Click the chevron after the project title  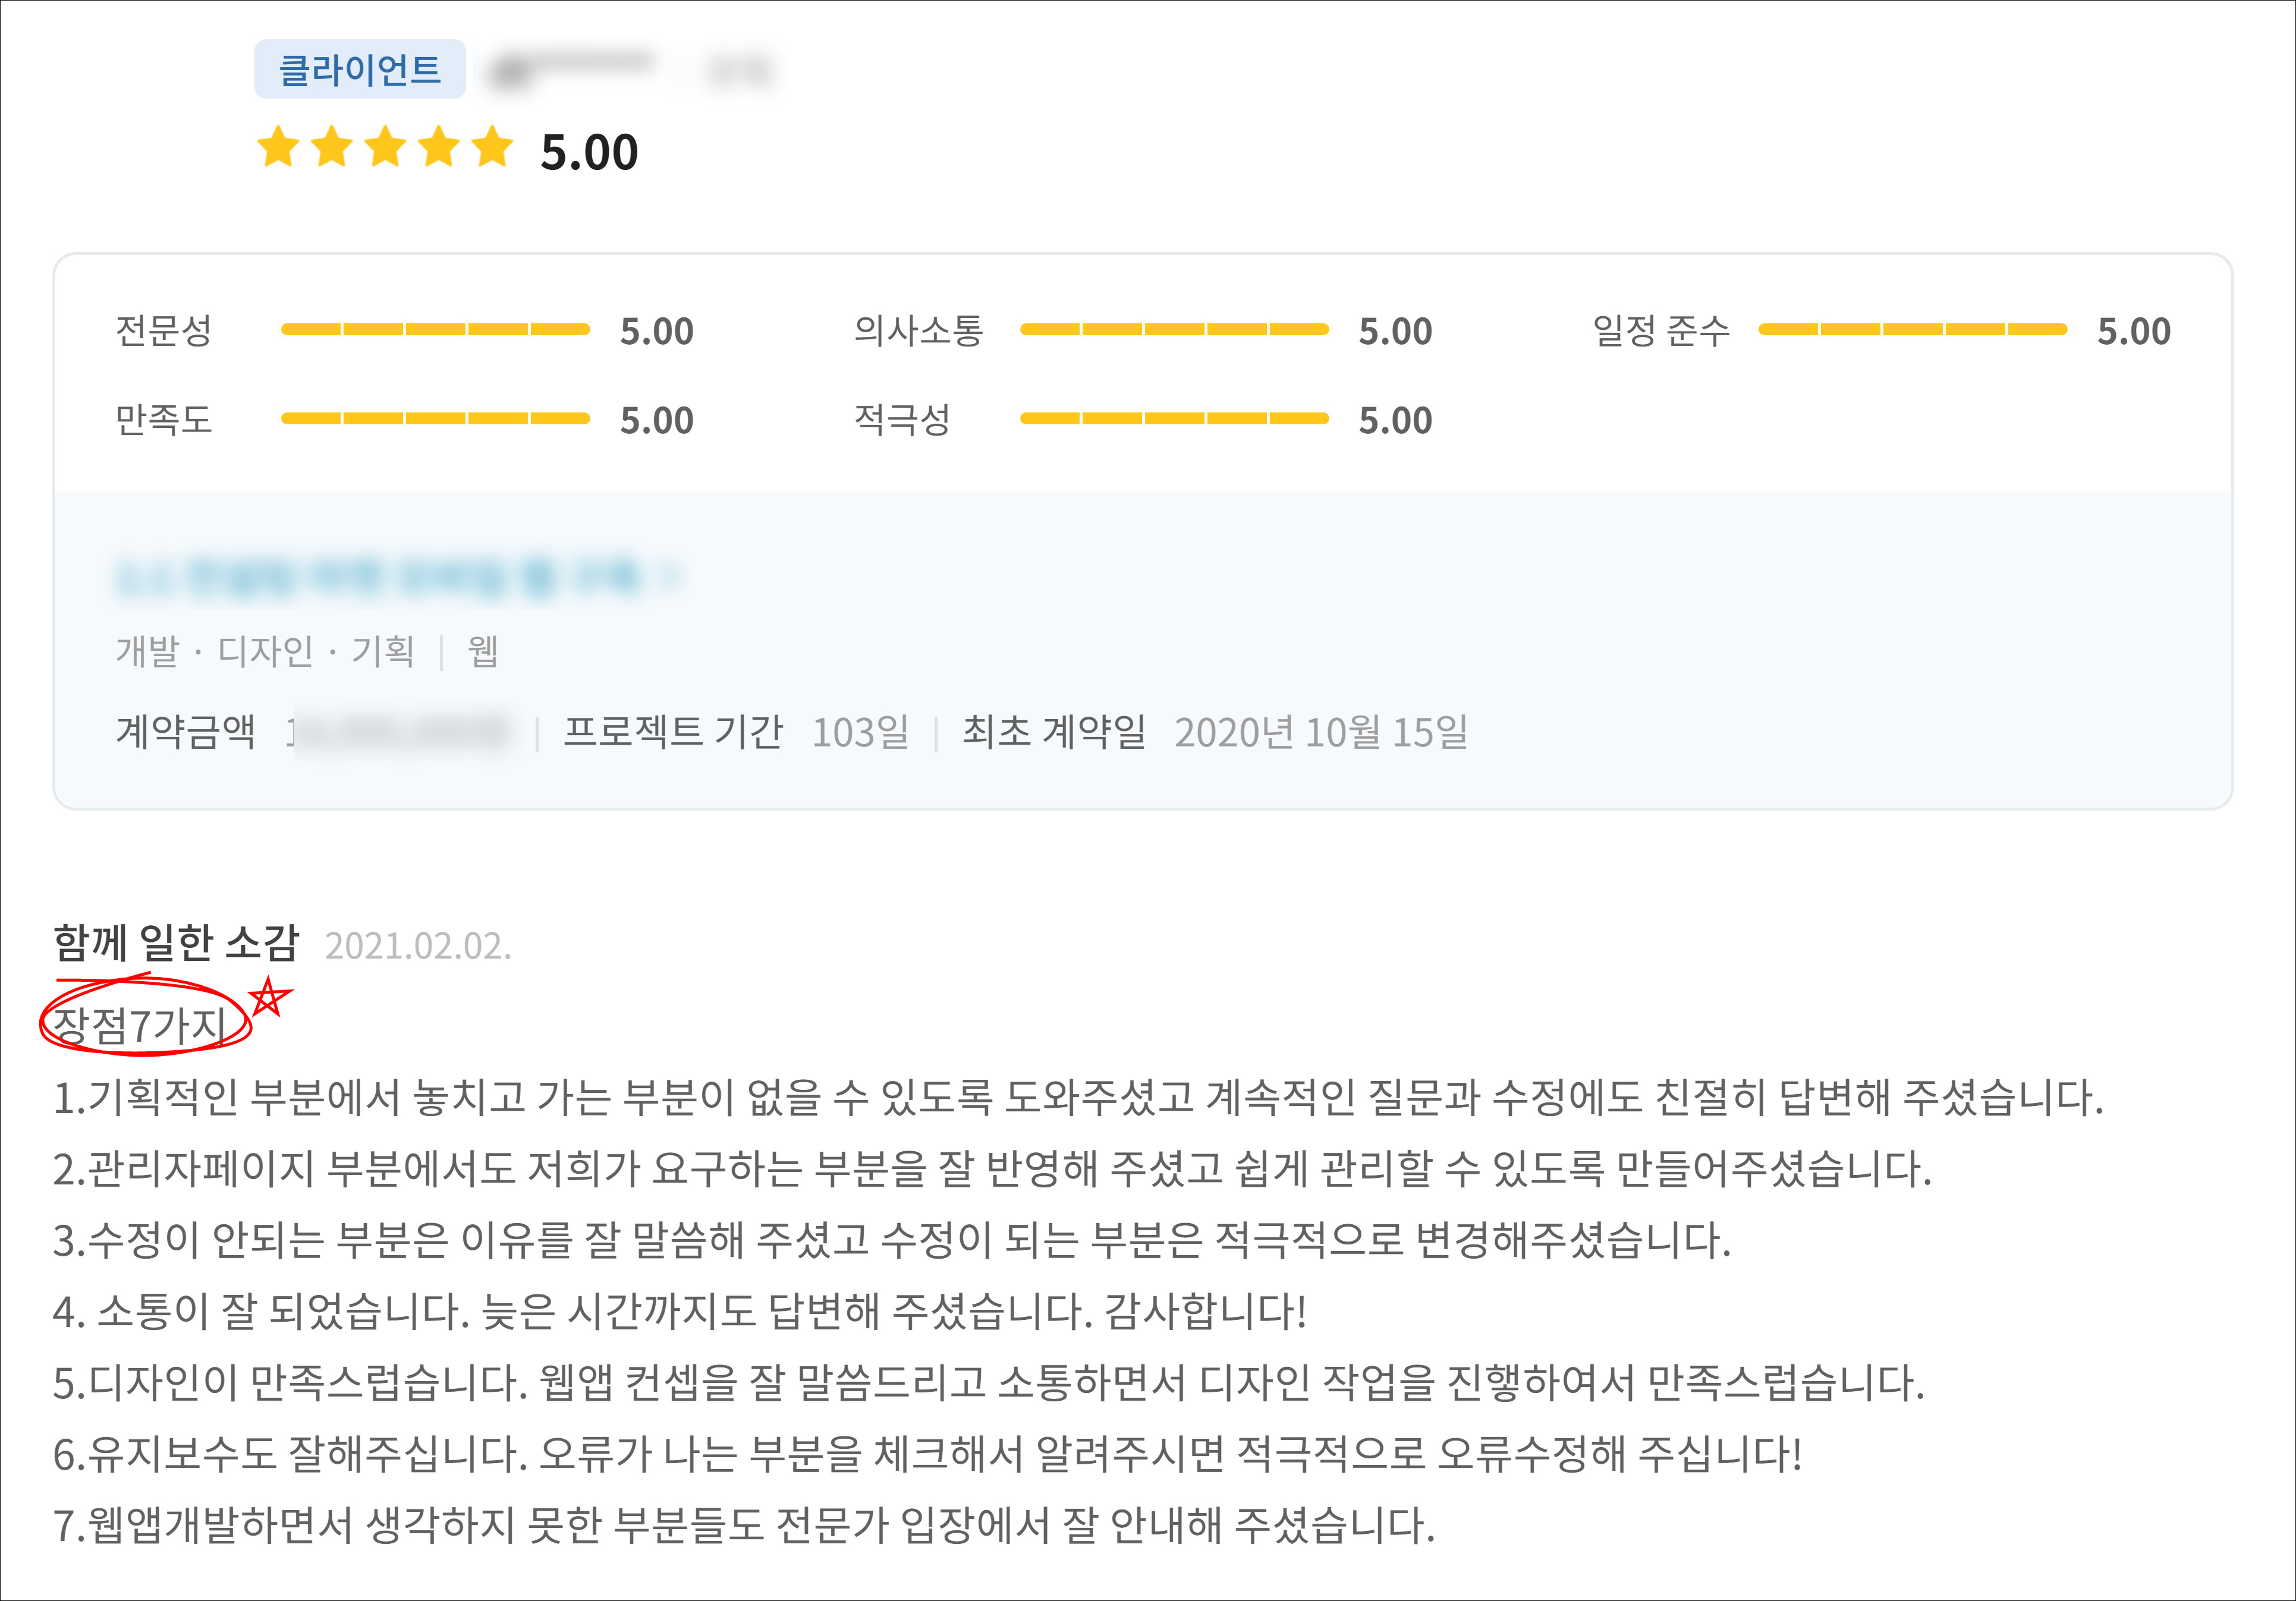[672, 576]
